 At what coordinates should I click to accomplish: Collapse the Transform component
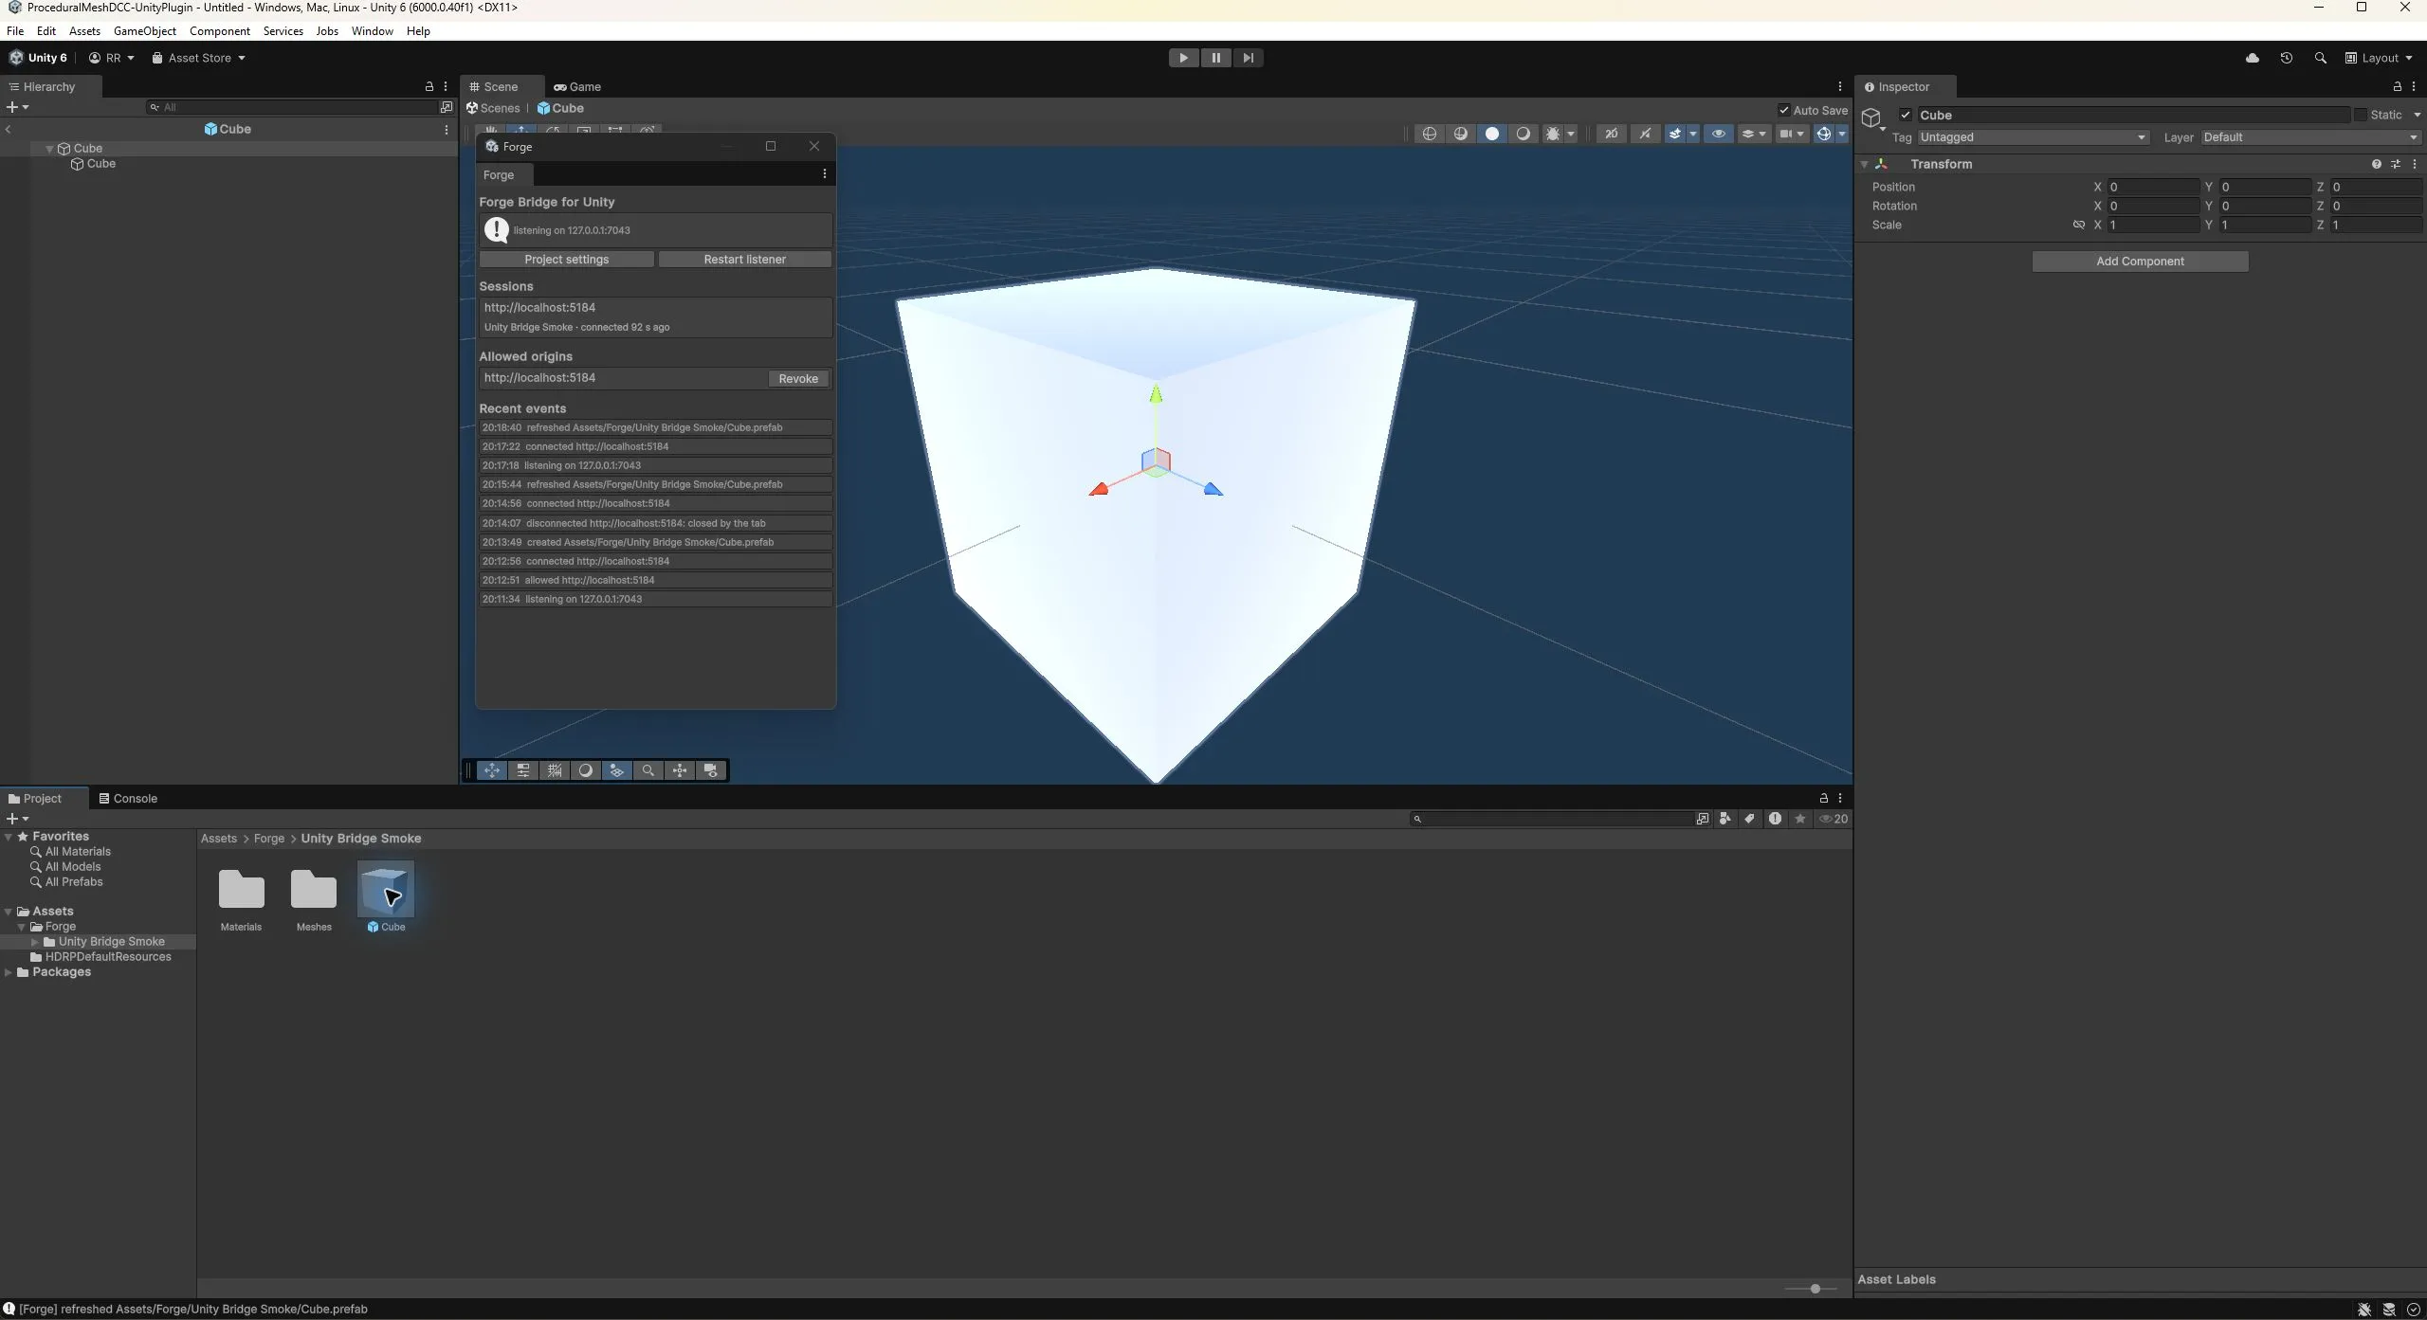pyautogui.click(x=1864, y=164)
